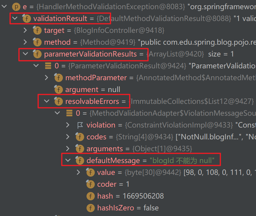Select the ParameterValidationResult@9424 value
Viewport: 256px width, 216px height.
point(127,66)
